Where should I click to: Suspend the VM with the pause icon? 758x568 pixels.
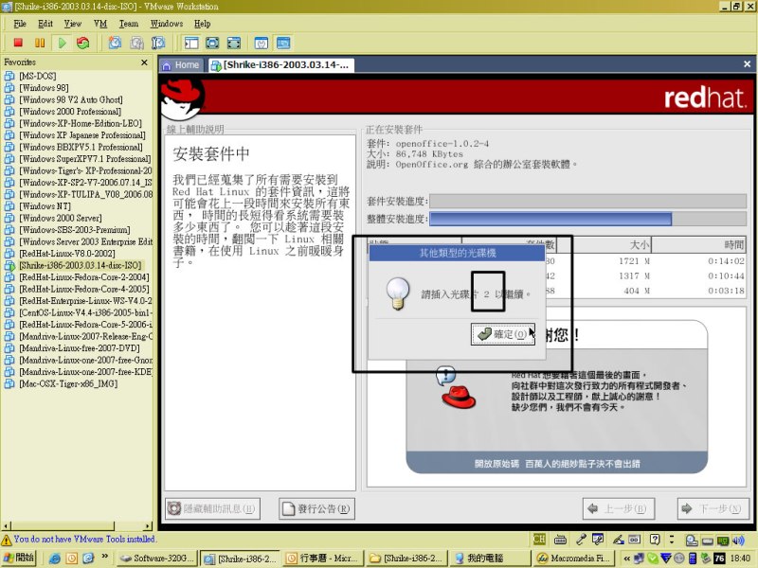[40, 43]
